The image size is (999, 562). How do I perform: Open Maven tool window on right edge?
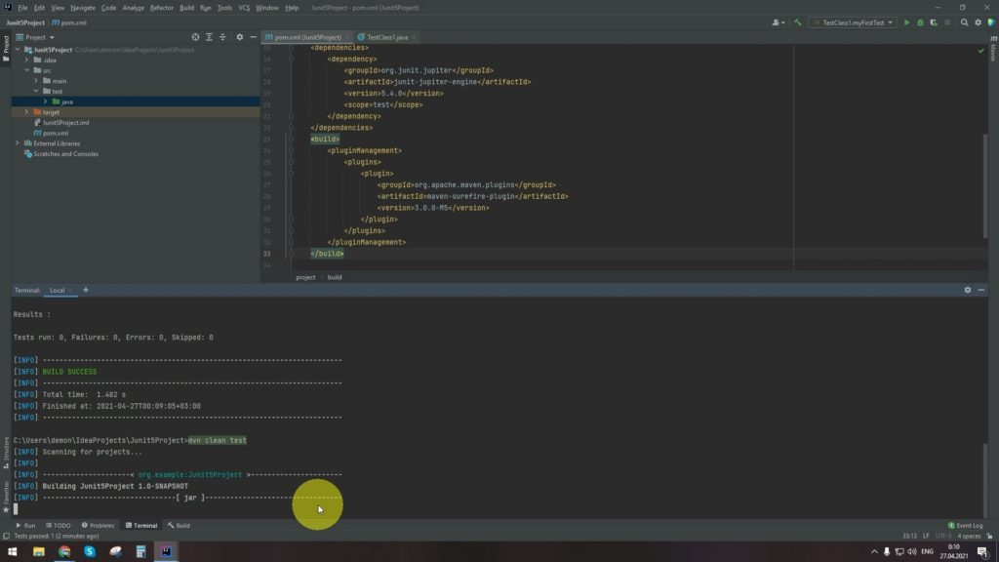coord(993,49)
